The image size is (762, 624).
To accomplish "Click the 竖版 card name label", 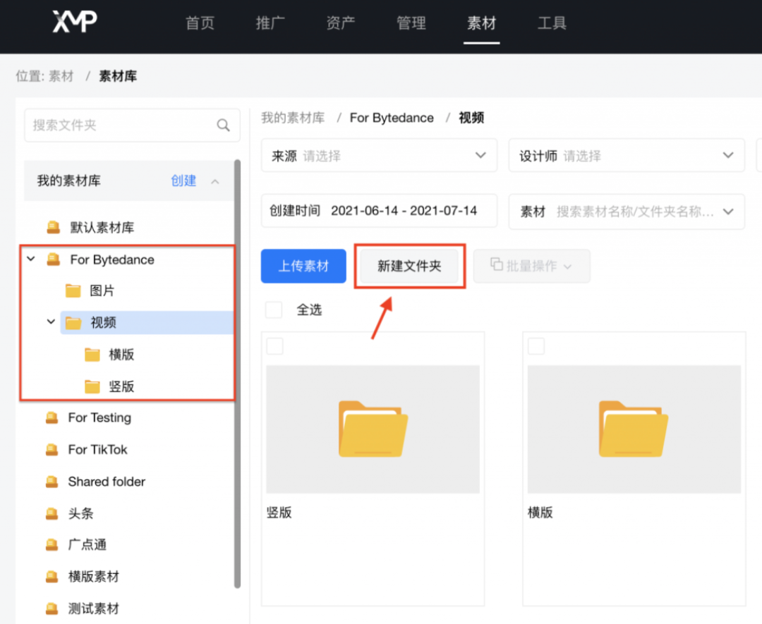I will coord(279,513).
